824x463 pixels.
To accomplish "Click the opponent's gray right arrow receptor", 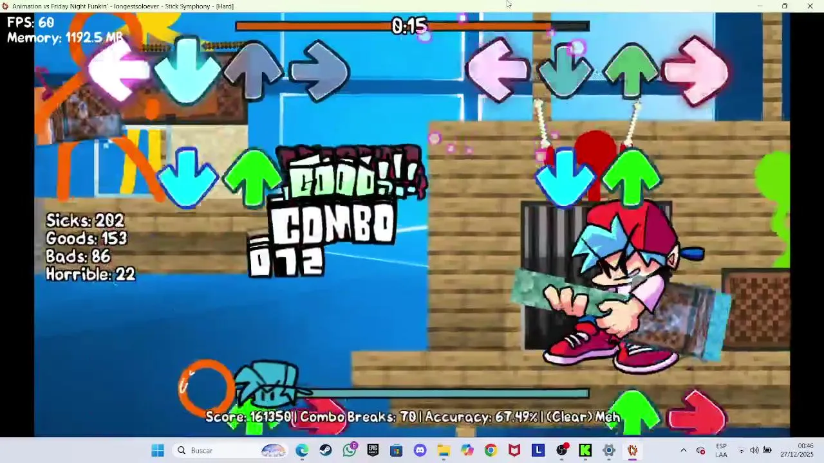I will [x=319, y=71].
